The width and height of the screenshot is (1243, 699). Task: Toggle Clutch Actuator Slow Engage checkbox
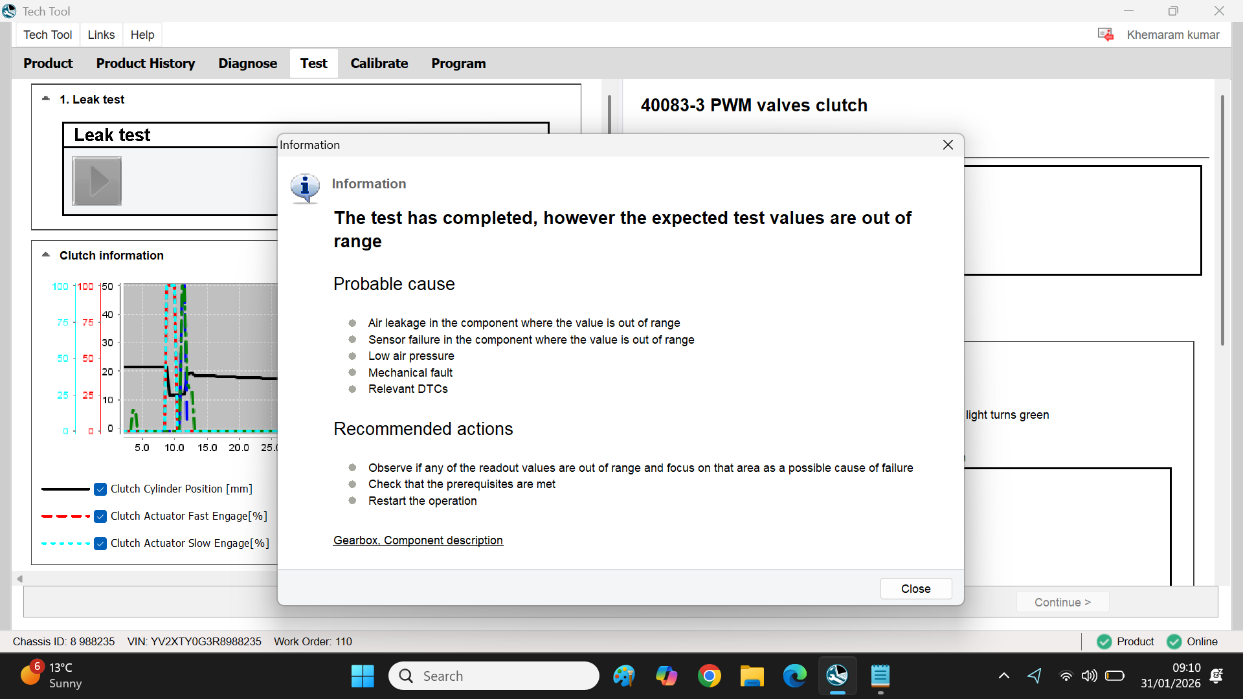pyautogui.click(x=100, y=544)
